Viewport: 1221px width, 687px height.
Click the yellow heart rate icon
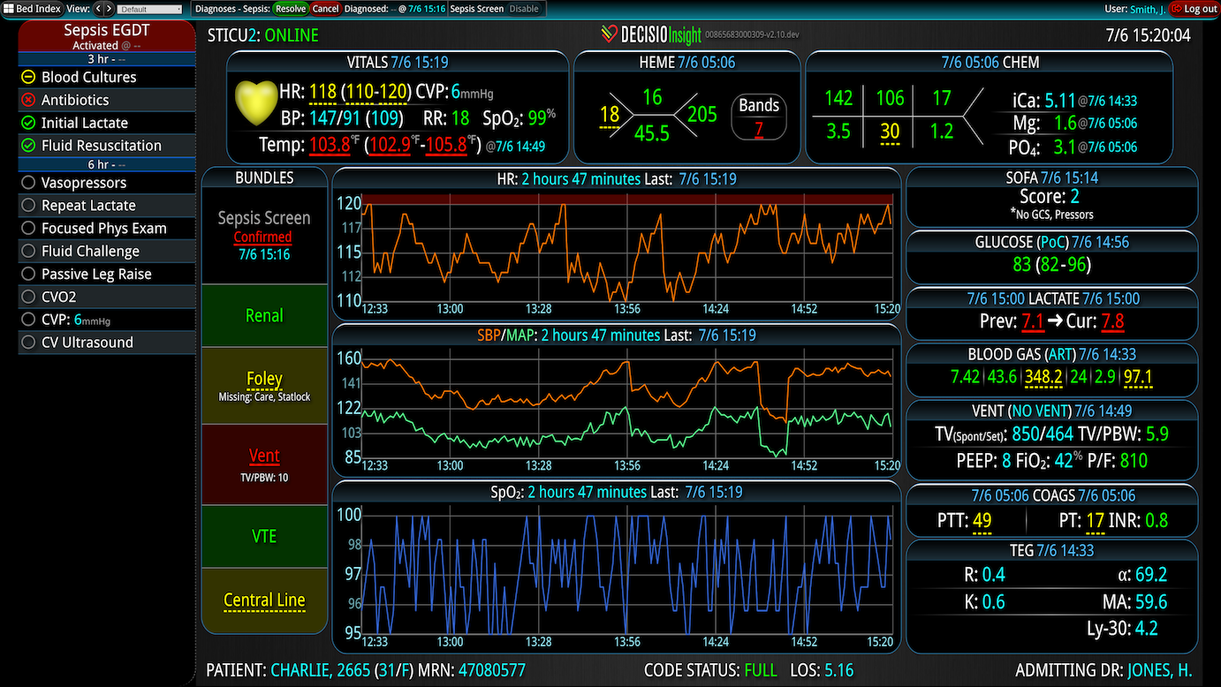point(256,103)
